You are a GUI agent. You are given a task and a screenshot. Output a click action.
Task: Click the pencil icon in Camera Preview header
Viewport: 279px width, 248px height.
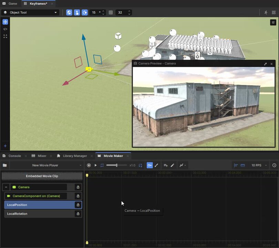click(265, 64)
